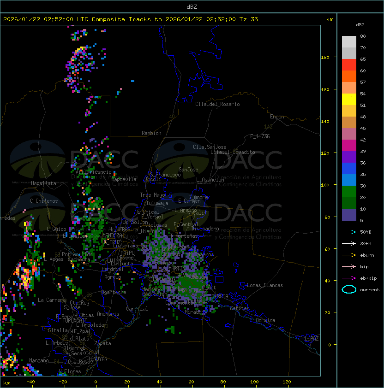Screen dimensions: 384x388
Task: Click the 'Clla.SanJose' map label
Action: coord(210,147)
